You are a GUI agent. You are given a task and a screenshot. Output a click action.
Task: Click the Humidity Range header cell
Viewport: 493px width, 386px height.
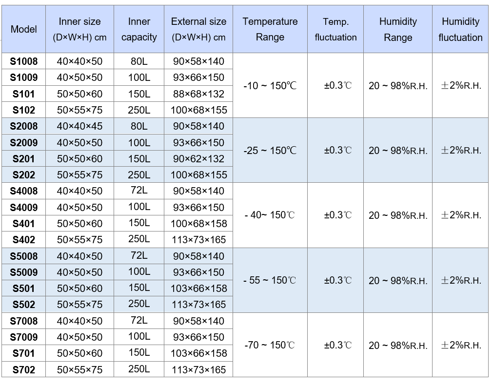pyautogui.click(x=398, y=29)
